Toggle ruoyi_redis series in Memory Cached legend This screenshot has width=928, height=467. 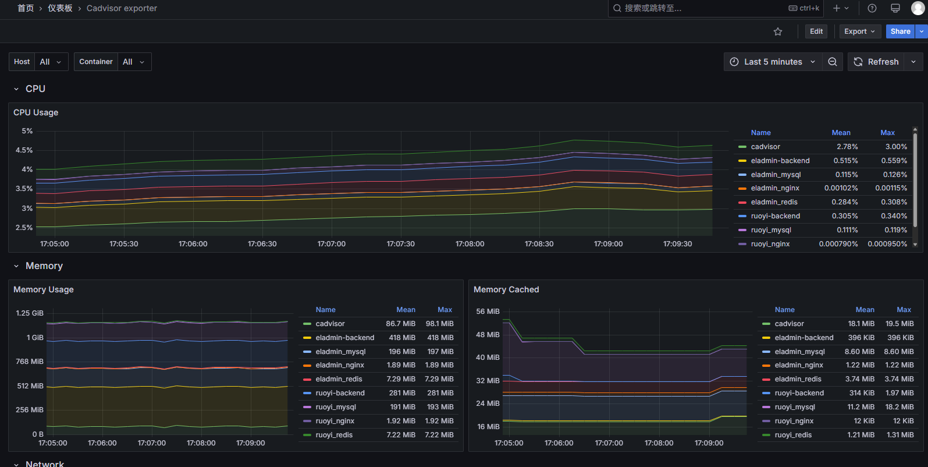pyautogui.click(x=792, y=435)
